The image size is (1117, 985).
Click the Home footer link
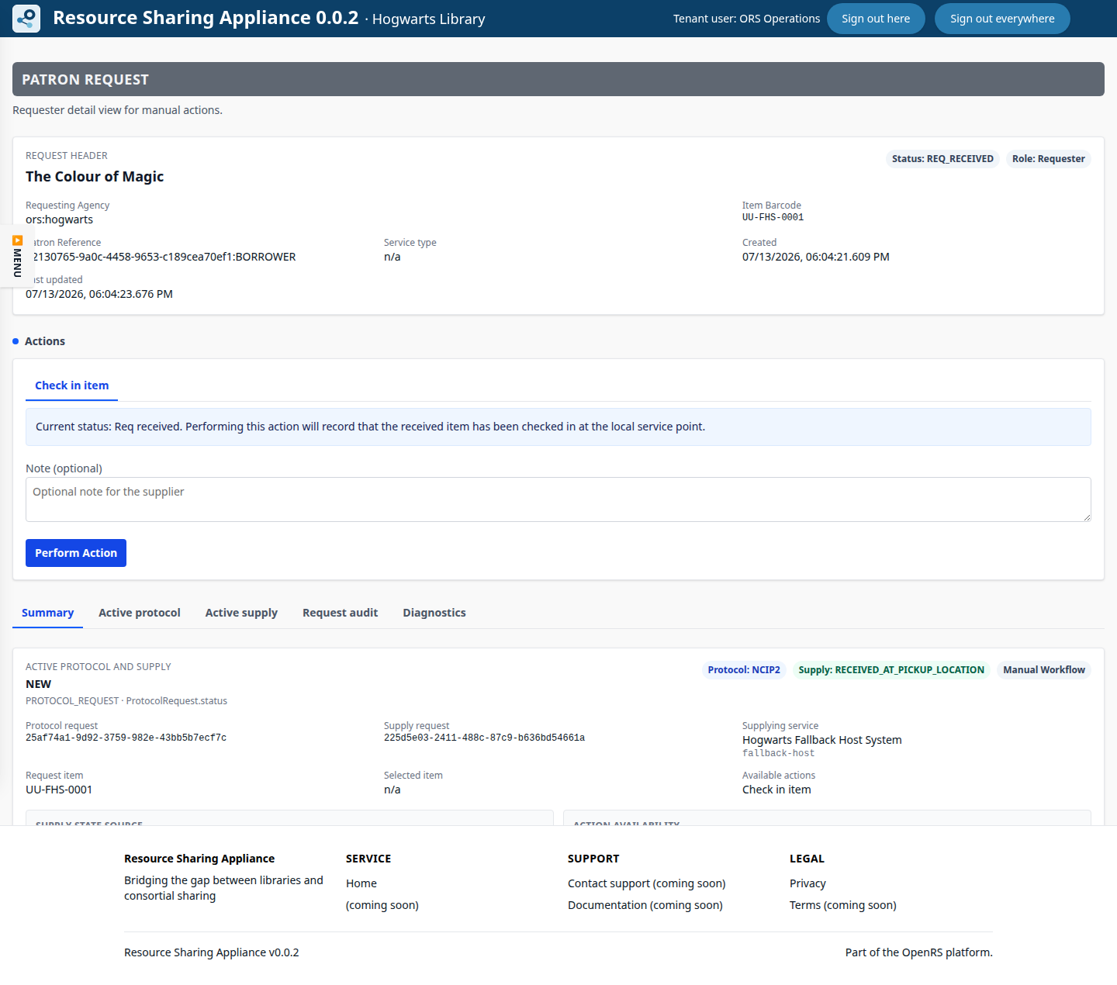[x=361, y=883]
